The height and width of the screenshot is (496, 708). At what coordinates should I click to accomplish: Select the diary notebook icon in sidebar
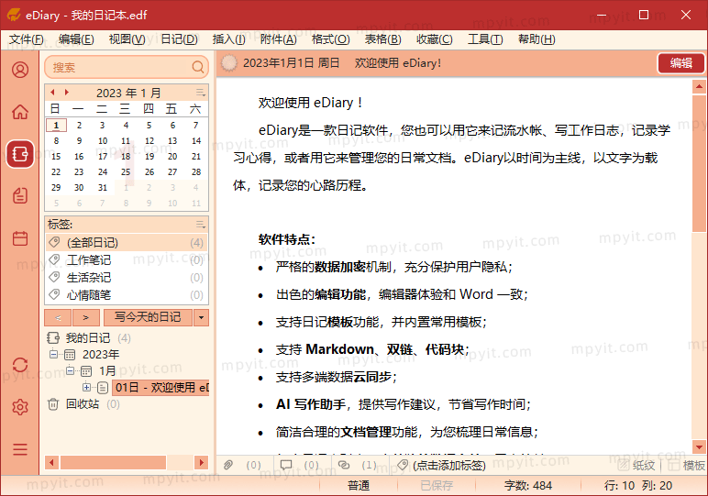point(20,154)
